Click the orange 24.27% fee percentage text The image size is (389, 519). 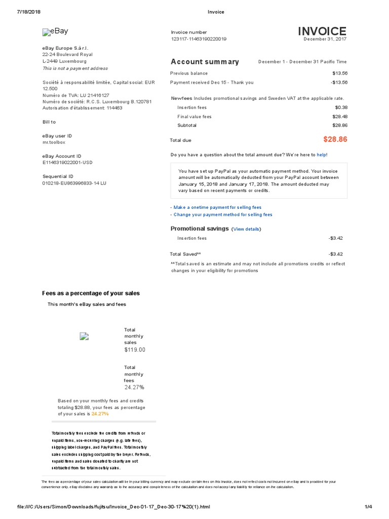click(100, 414)
